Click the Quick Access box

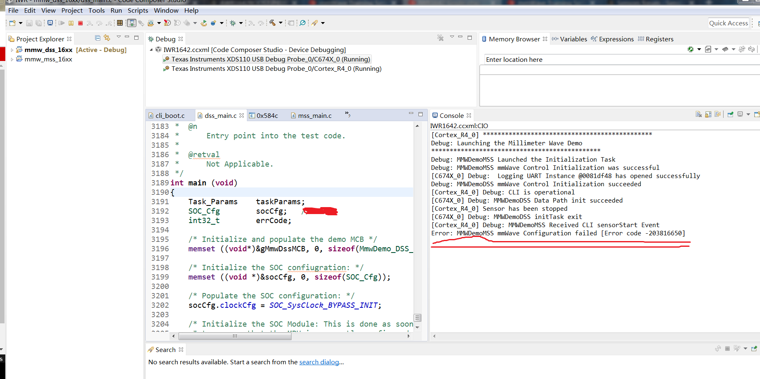pos(728,23)
